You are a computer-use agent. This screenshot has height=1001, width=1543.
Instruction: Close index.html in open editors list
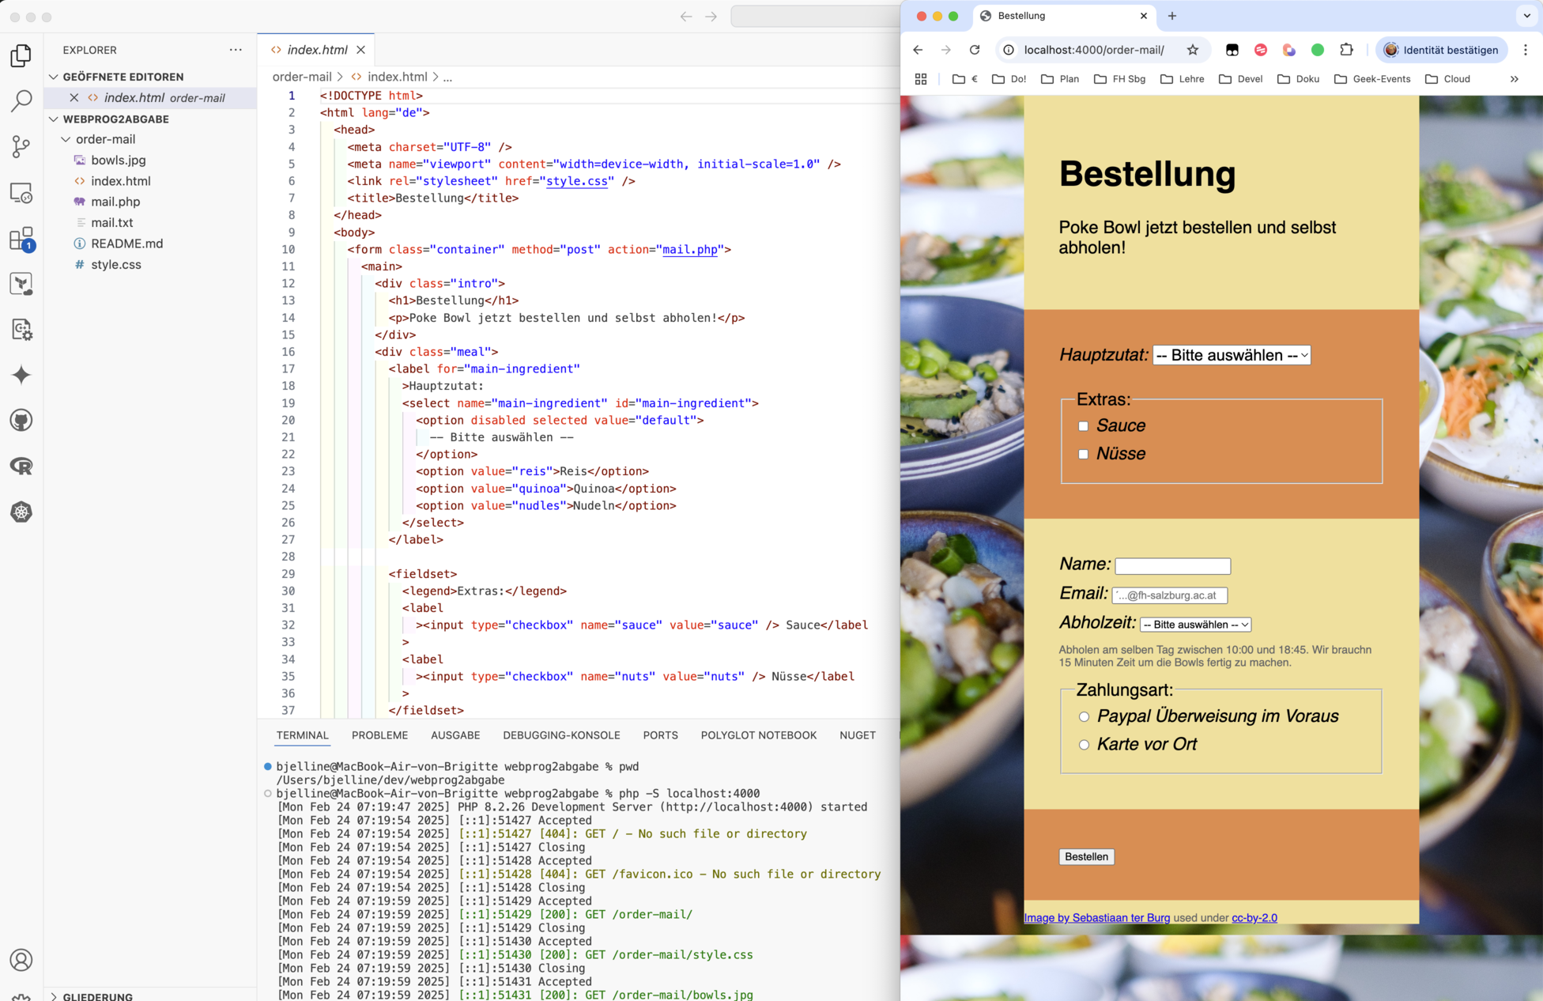coord(74,97)
